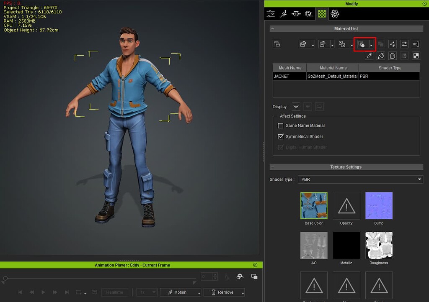Open the 1x playback speed dropdown
The width and height of the screenshot is (429, 302).
147,292
